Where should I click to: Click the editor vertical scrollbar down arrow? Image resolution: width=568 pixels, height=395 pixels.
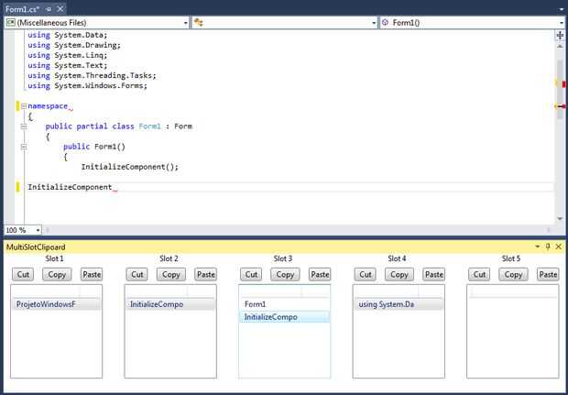point(560,219)
